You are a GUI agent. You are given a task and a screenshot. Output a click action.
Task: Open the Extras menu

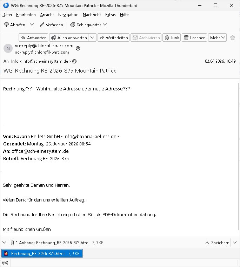point(111,15)
